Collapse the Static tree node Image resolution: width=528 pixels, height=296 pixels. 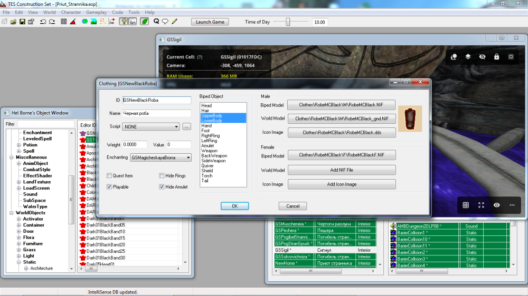pyautogui.click(x=19, y=262)
